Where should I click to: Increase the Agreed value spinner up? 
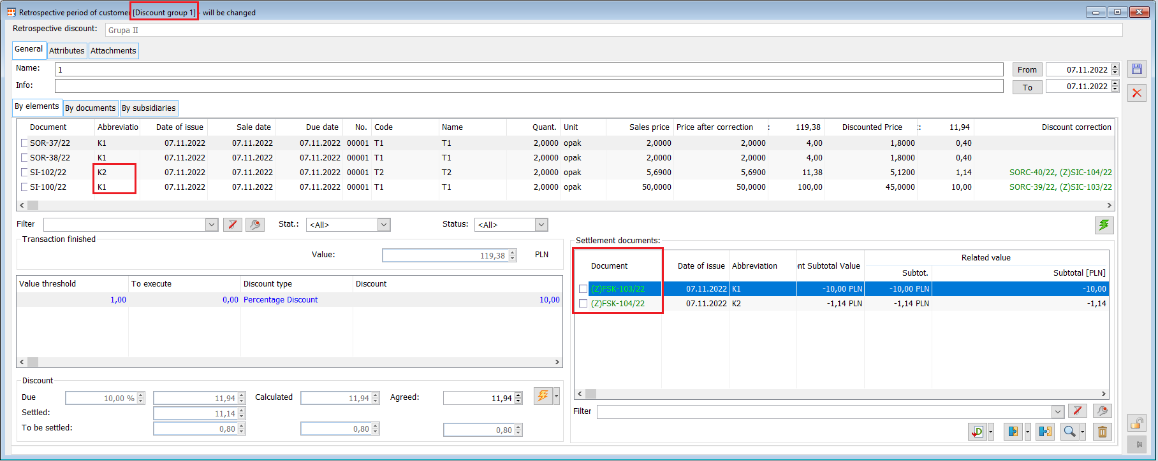518,395
